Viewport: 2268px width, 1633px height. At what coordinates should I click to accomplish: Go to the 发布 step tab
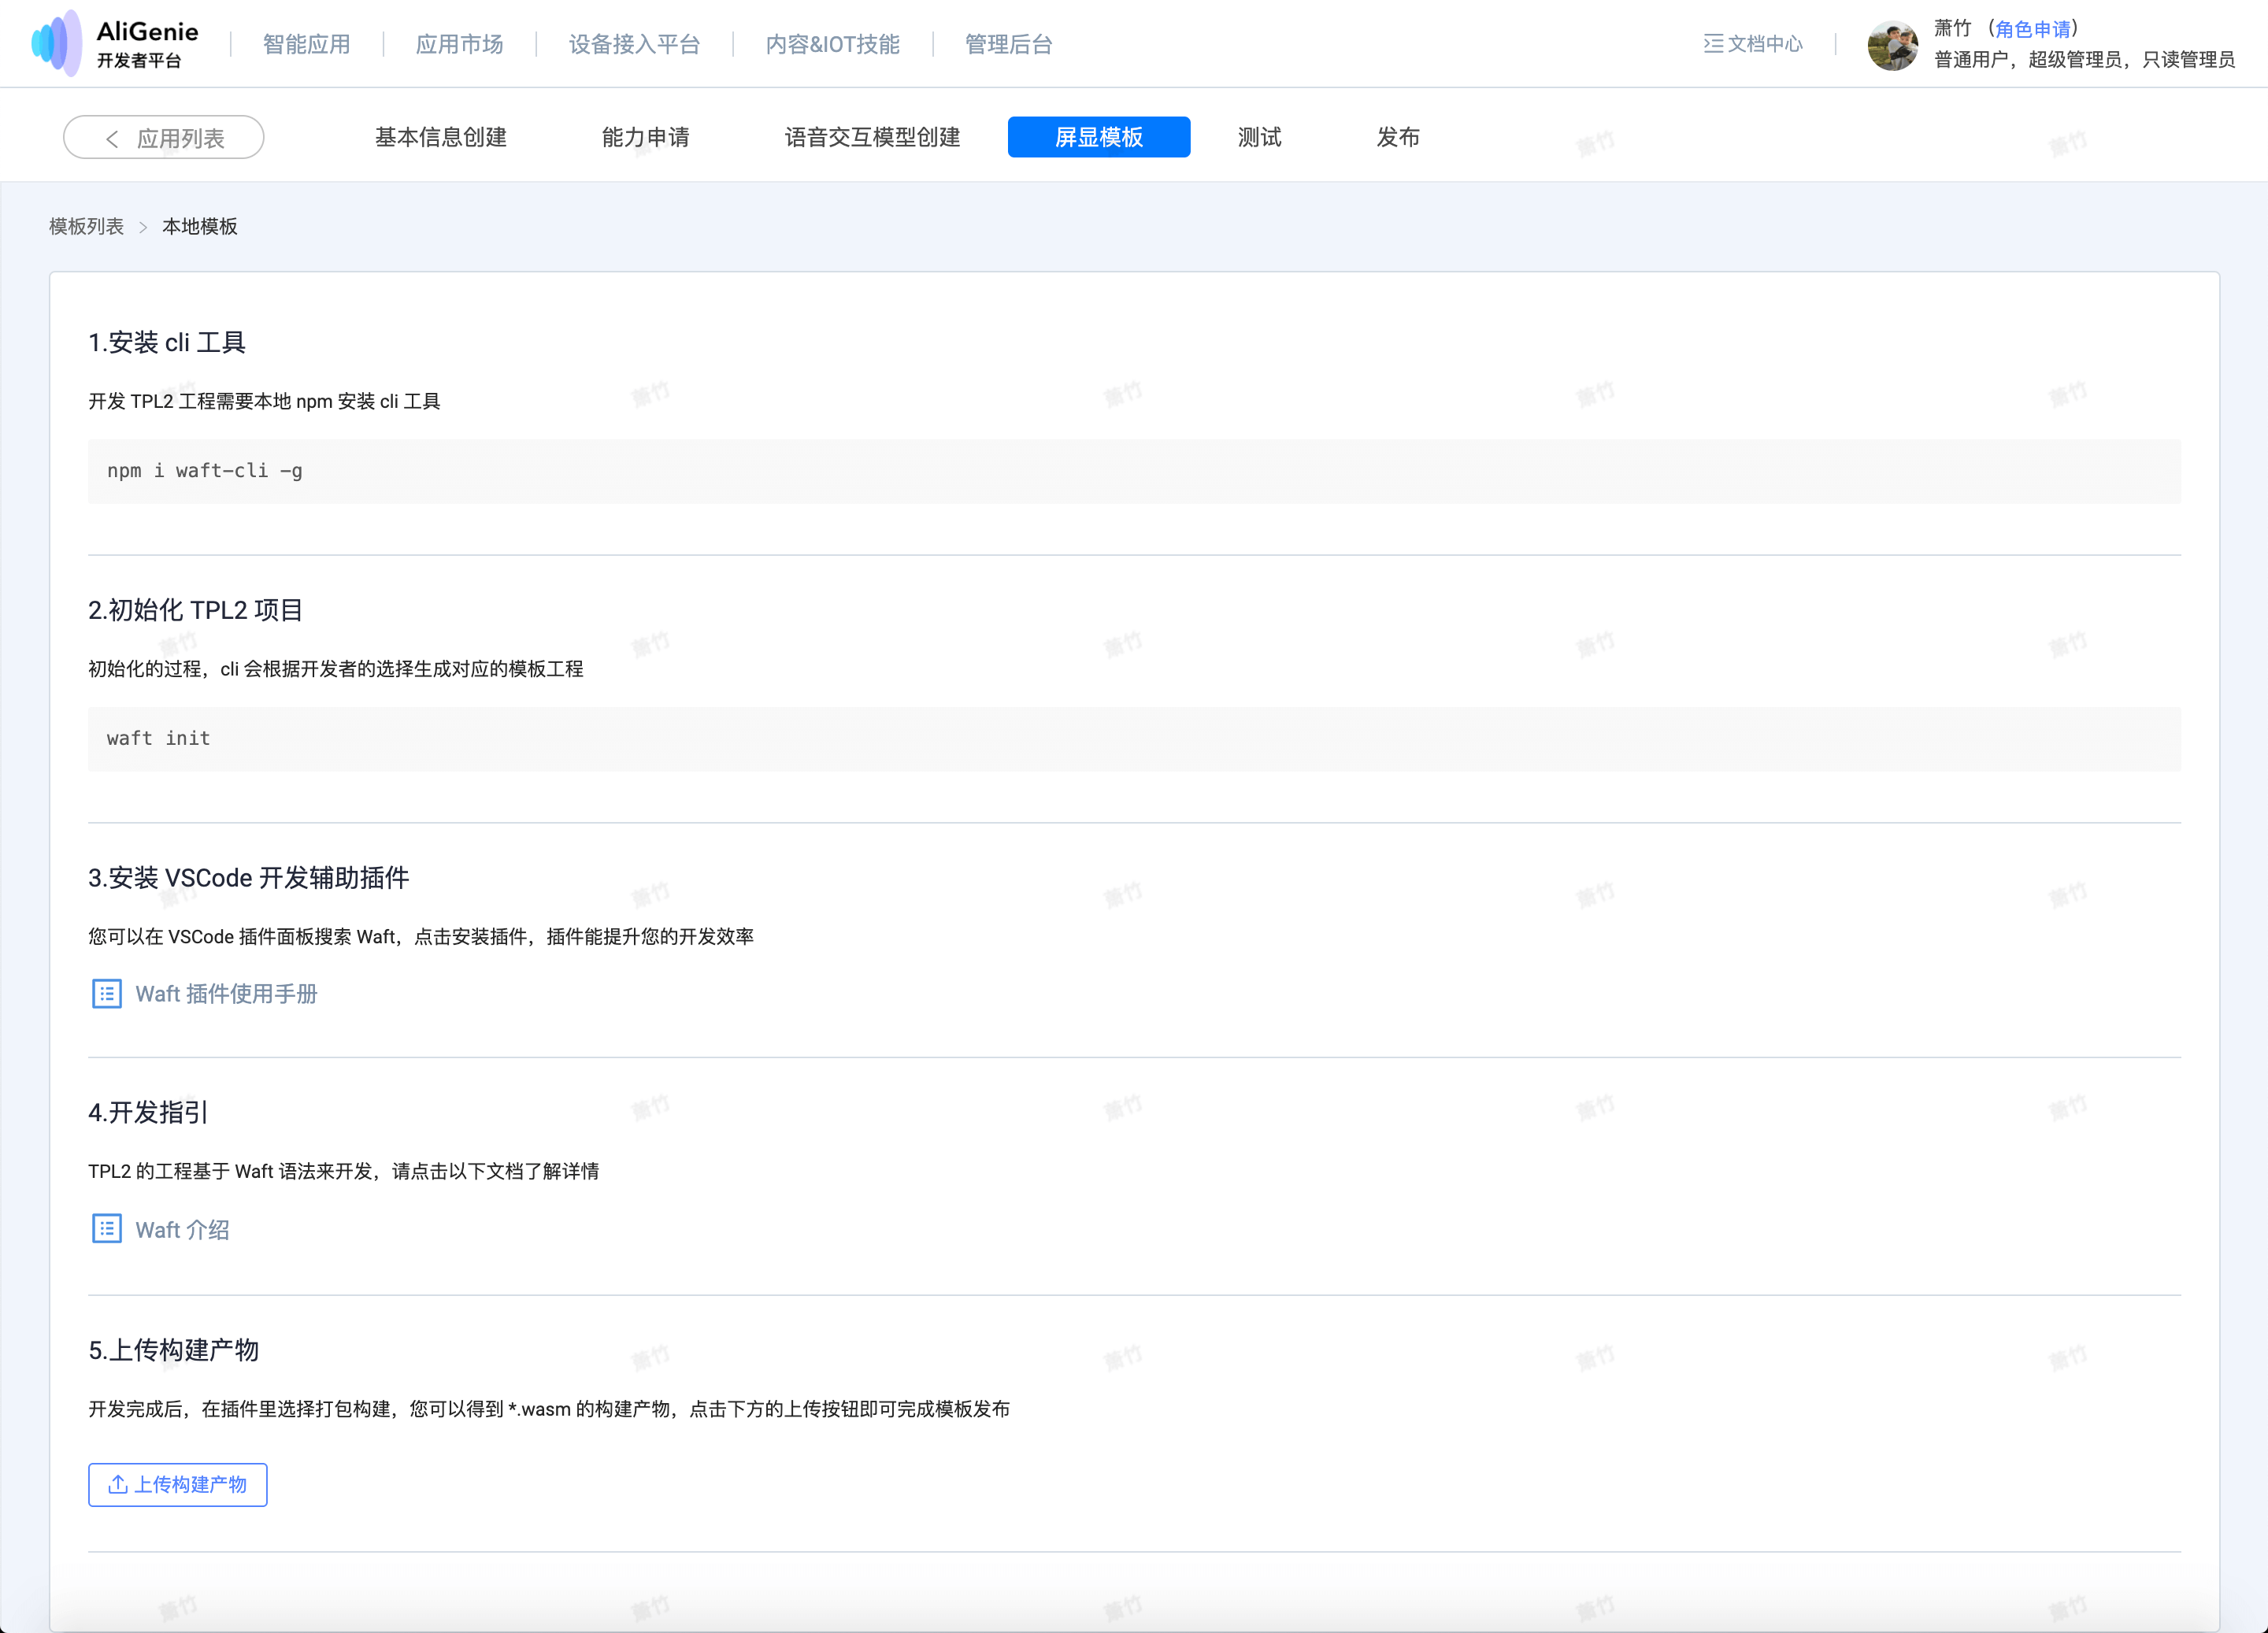pyautogui.click(x=1397, y=137)
